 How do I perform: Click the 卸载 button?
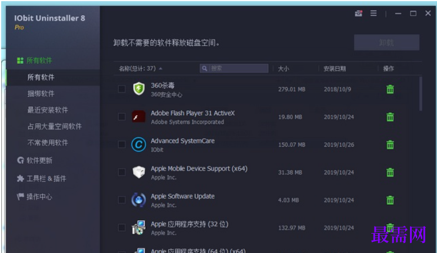[386, 42]
